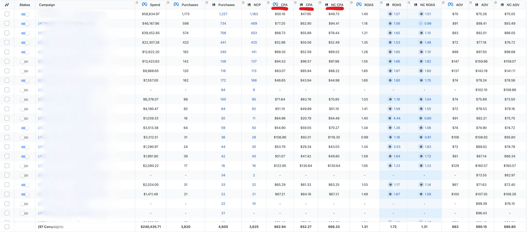The height and width of the screenshot is (232, 527).
Task: Tick the checkbox for the $2,024.00 spend row
Action: (x=7, y=185)
